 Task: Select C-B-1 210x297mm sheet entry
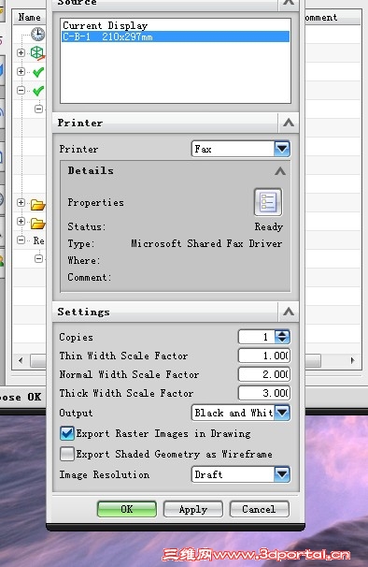(176, 36)
